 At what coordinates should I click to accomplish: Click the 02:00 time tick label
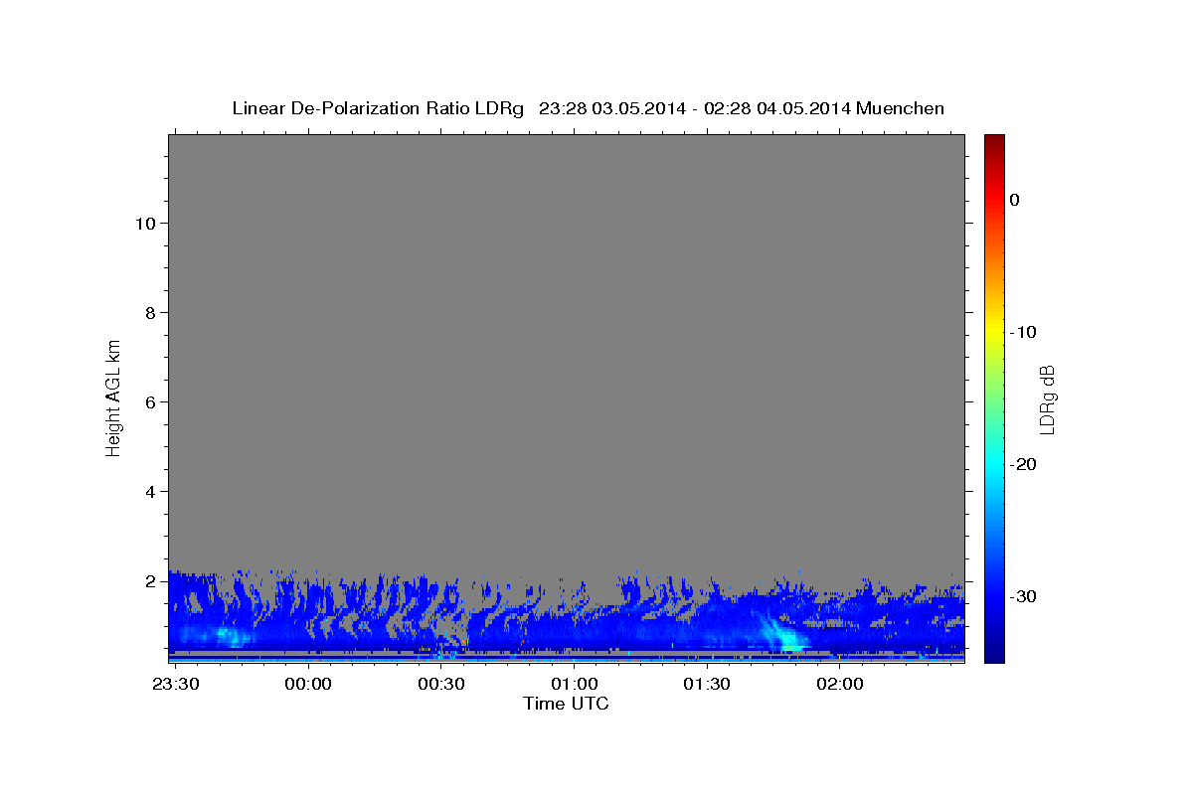pyautogui.click(x=839, y=685)
